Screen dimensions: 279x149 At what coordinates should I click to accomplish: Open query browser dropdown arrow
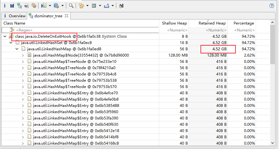click(62, 6)
